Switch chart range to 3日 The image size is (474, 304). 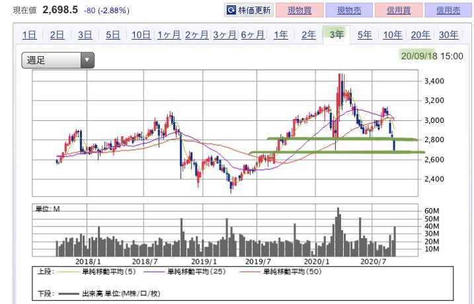[85, 35]
